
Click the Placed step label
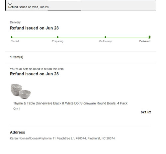point(15,41)
